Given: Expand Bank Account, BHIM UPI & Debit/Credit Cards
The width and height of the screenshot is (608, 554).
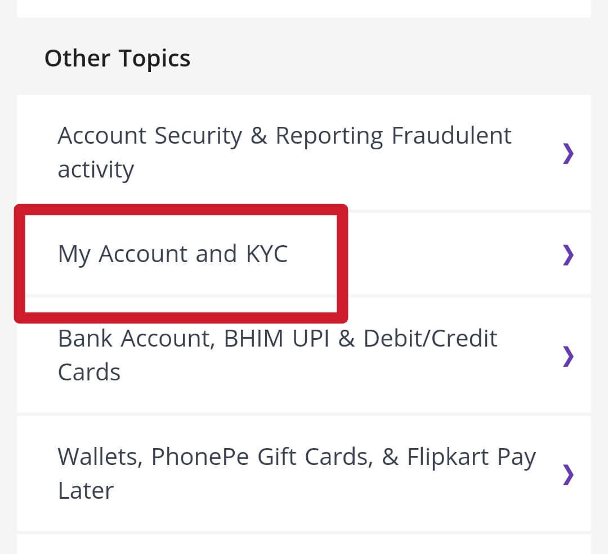Looking at the screenshot, I should (278, 355).
